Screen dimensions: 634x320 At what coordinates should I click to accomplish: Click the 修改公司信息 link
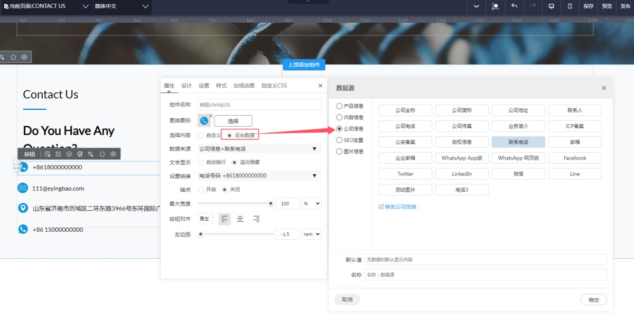(x=398, y=206)
